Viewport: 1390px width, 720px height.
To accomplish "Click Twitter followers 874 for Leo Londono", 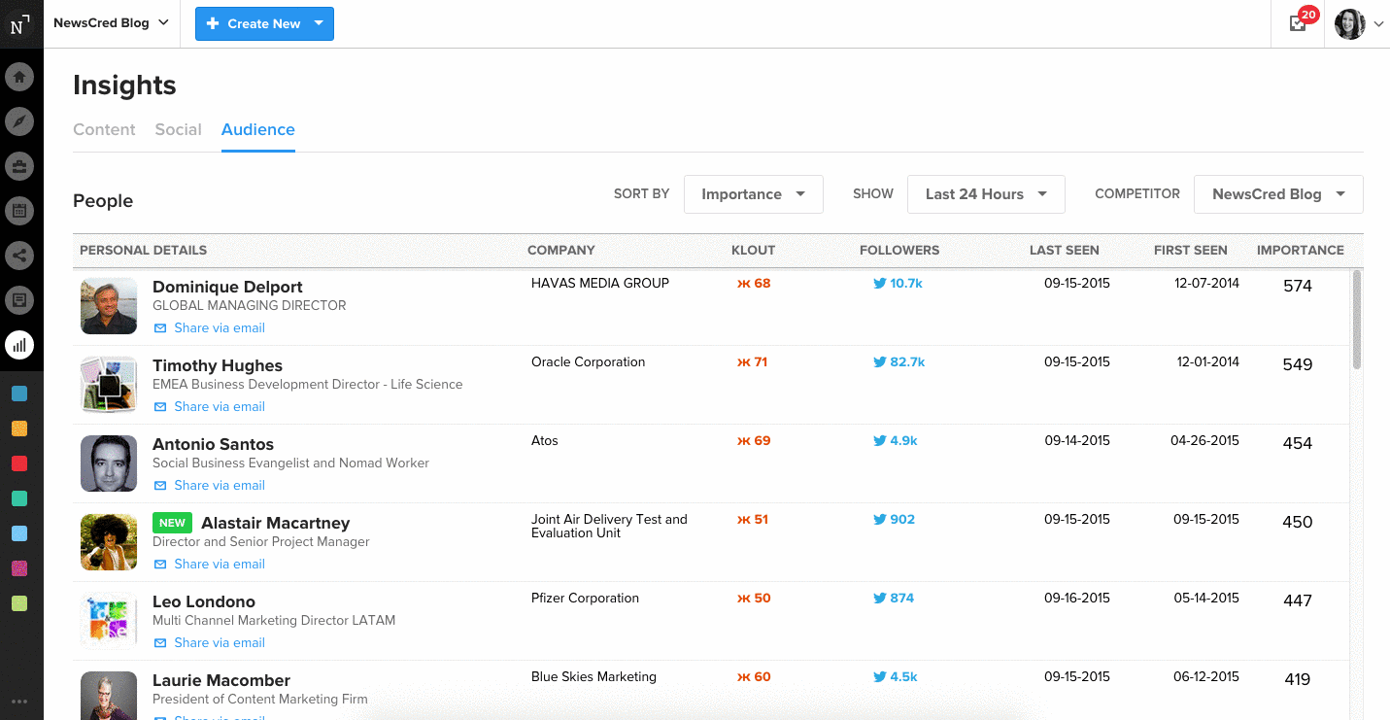I will click(894, 599).
